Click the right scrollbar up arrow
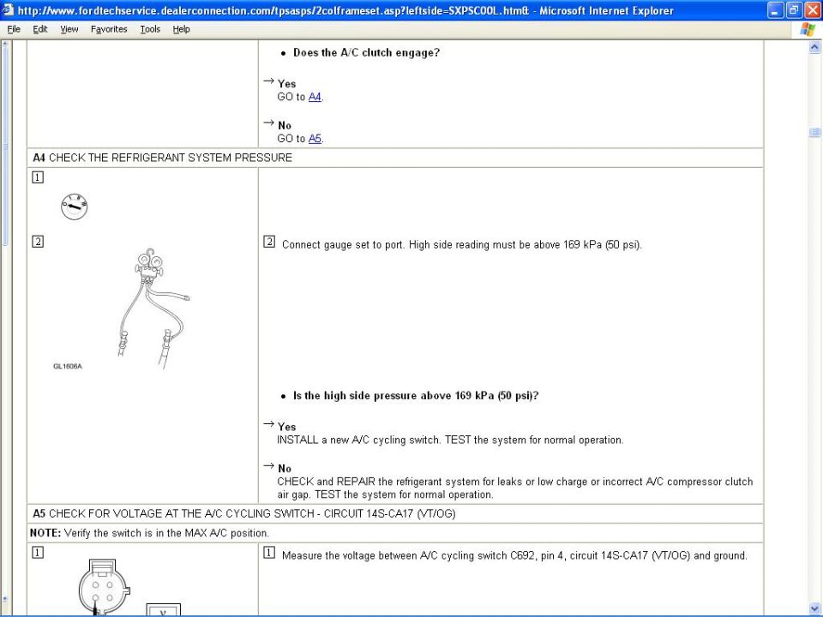This screenshot has width=823, height=617. tap(814, 48)
